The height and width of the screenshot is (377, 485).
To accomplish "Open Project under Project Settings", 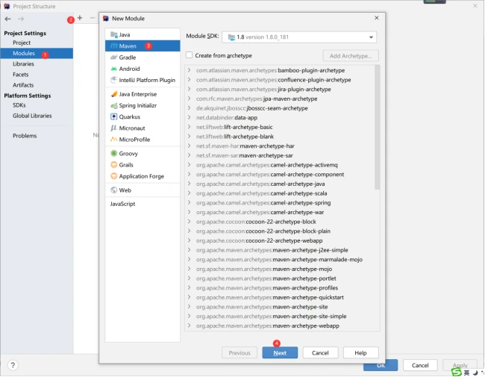I will click(x=22, y=43).
